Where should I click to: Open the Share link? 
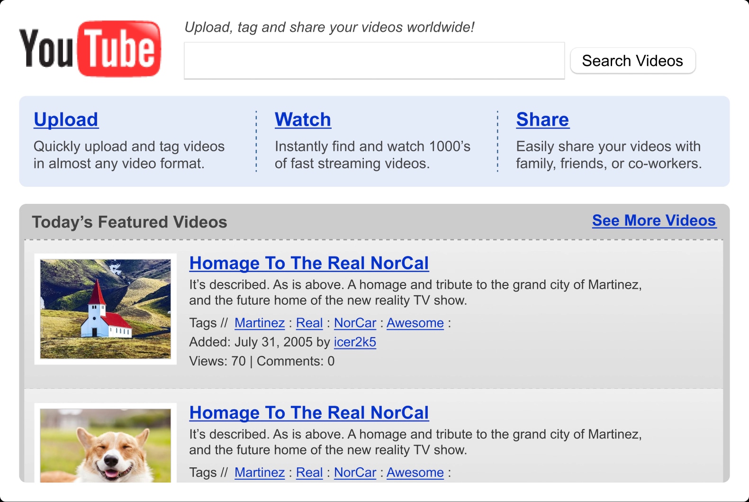(x=542, y=119)
